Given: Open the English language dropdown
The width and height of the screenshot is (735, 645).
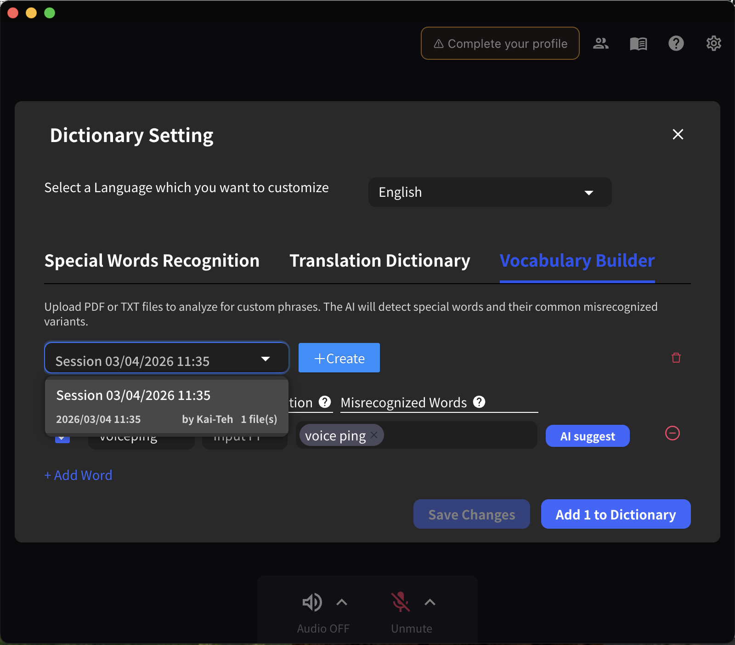Looking at the screenshot, I should point(490,192).
